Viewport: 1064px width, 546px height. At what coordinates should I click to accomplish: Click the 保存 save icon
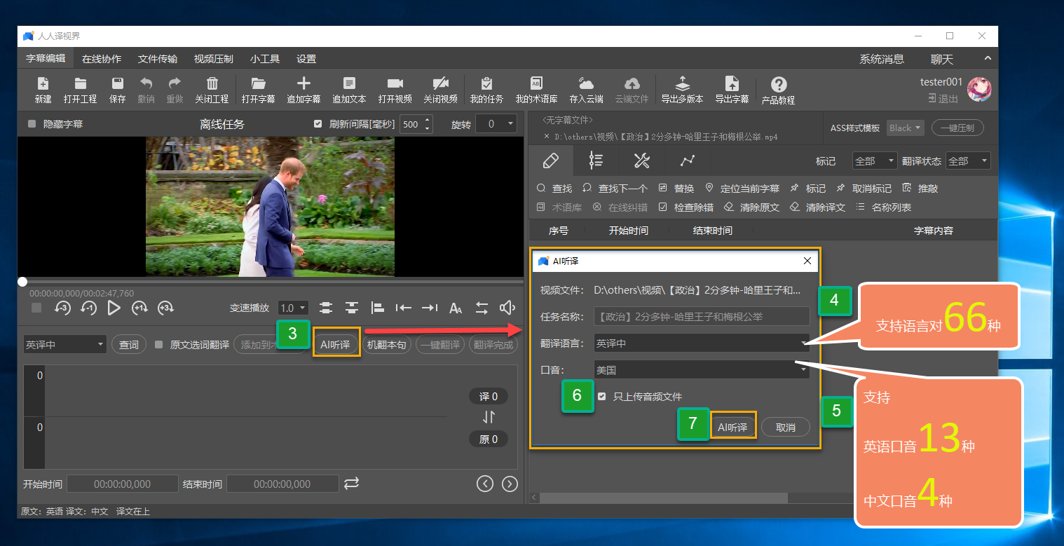[117, 90]
